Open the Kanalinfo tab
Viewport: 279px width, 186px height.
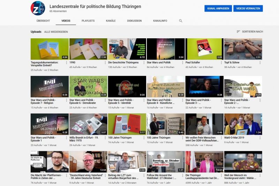[x=160, y=21]
